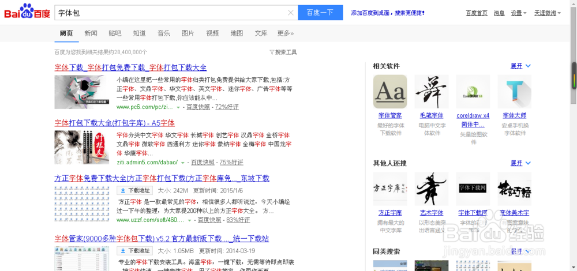This screenshot has width=577, height=271.
Task: Open the 艺术字体 thumbnail image
Action: point(432,189)
